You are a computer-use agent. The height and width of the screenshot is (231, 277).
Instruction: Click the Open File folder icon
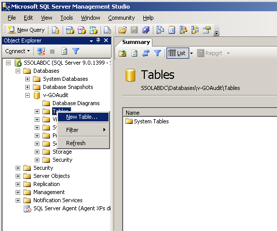pos(123,30)
